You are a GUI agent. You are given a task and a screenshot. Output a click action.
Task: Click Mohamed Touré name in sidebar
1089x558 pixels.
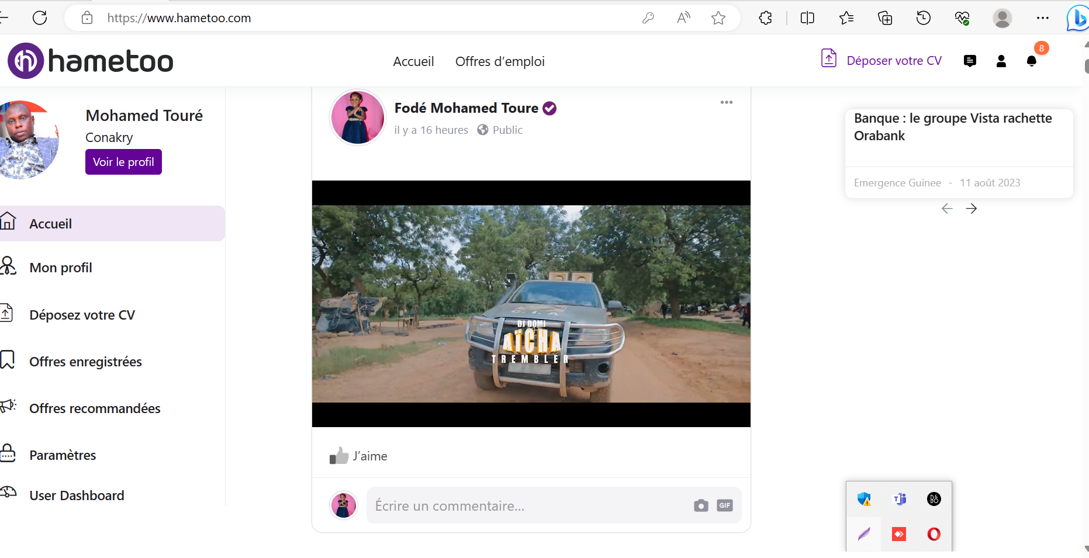(x=144, y=116)
